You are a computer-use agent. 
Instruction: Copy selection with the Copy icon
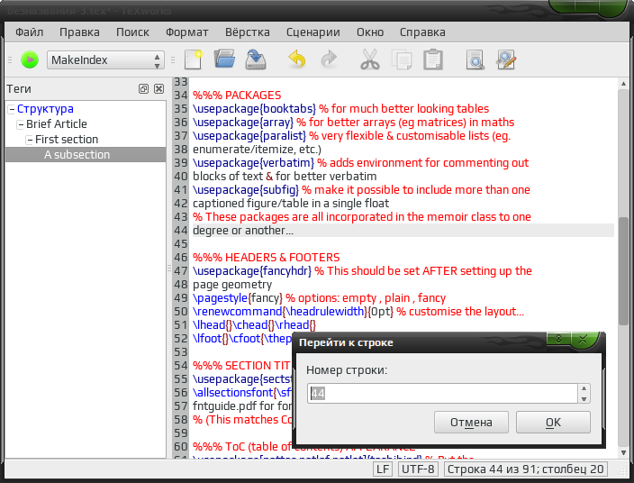click(x=402, y=59)
